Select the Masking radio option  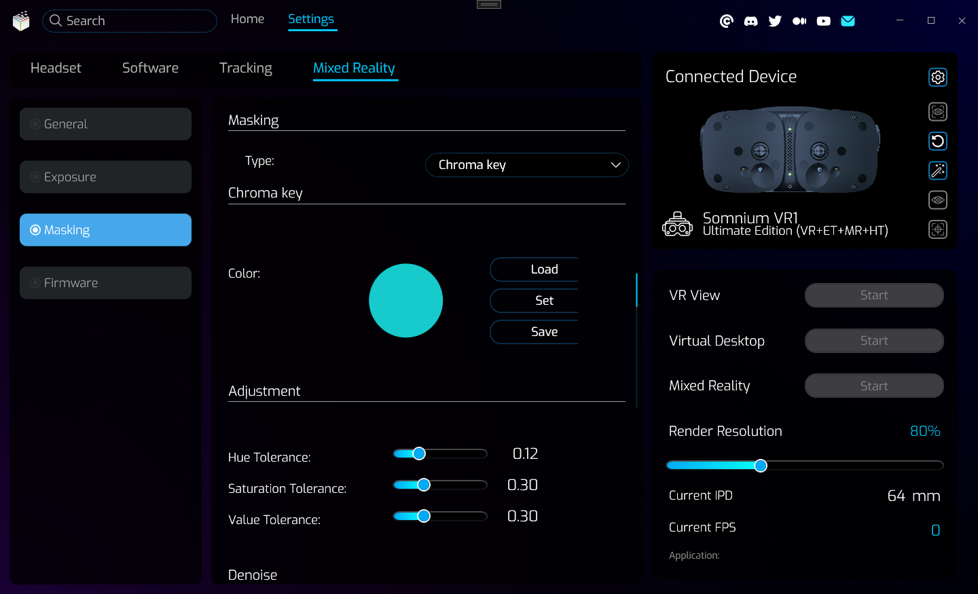click(105, 230)
